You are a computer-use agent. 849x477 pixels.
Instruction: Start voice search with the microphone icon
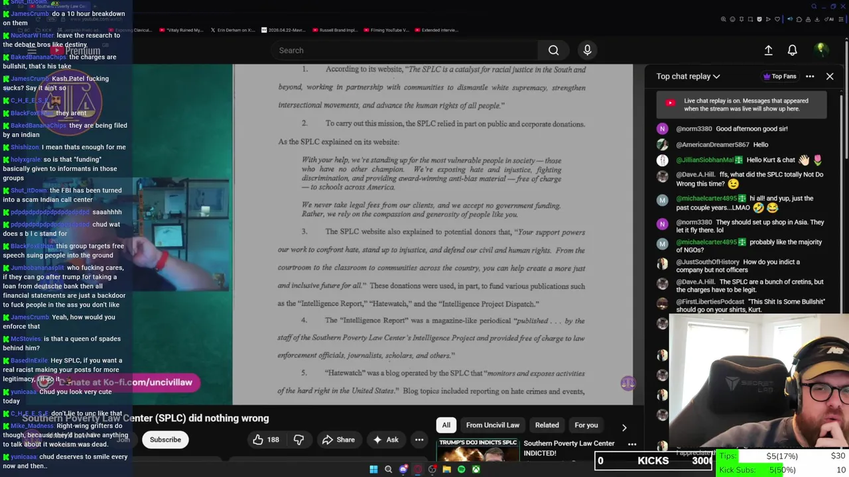tap(587, 50)
